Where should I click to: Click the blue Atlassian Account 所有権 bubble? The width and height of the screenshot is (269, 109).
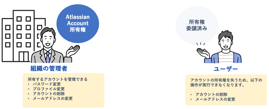click(78, 24)
